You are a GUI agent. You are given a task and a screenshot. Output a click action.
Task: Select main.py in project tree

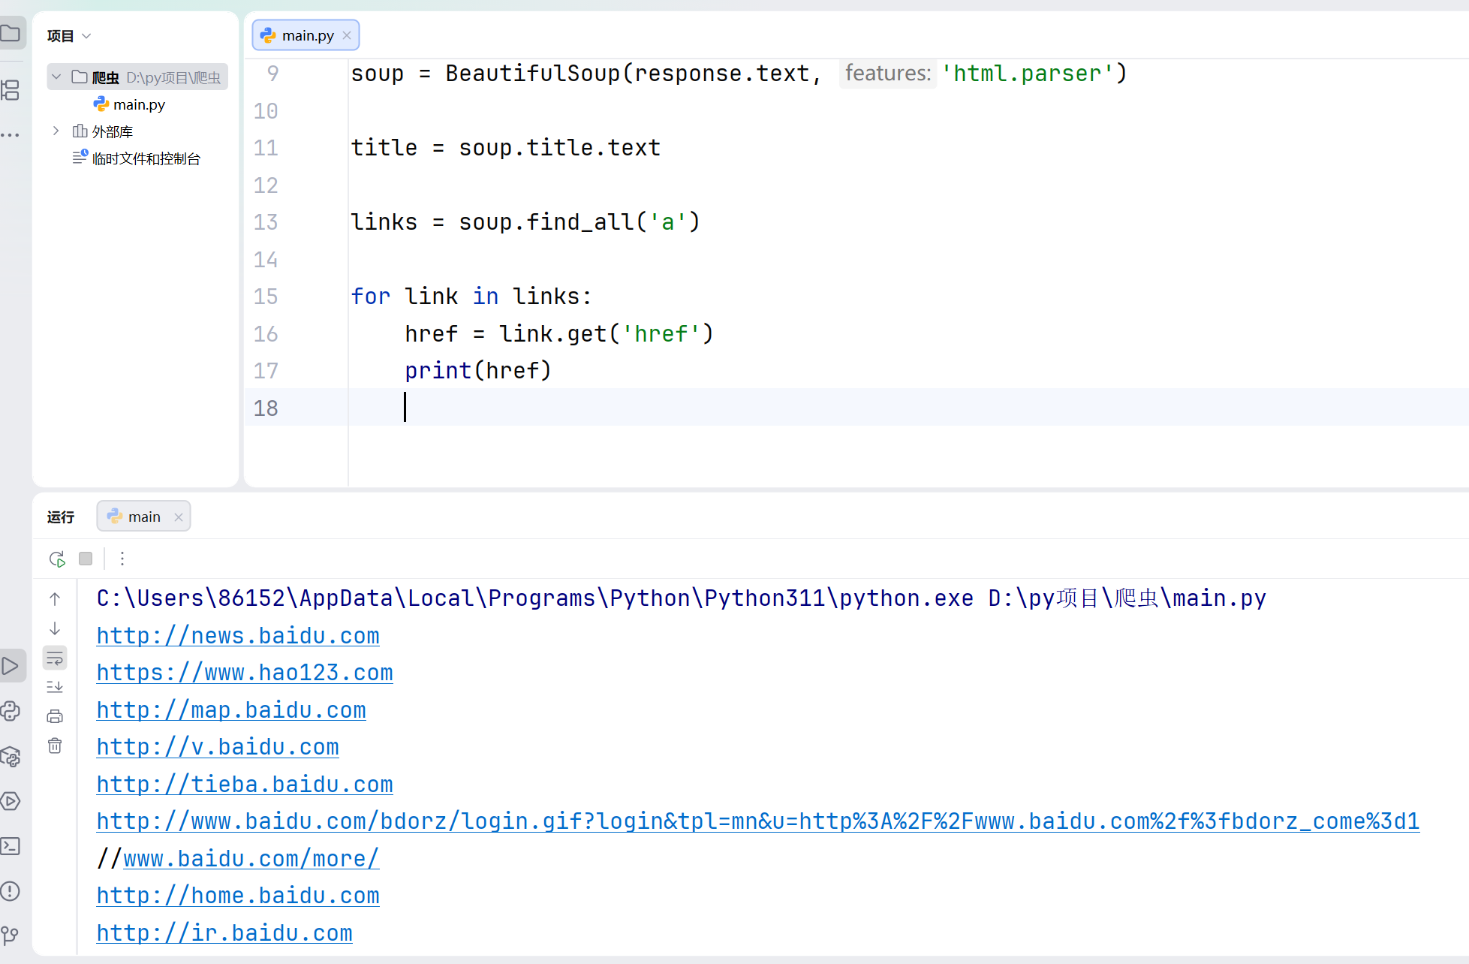click(138, 104)
